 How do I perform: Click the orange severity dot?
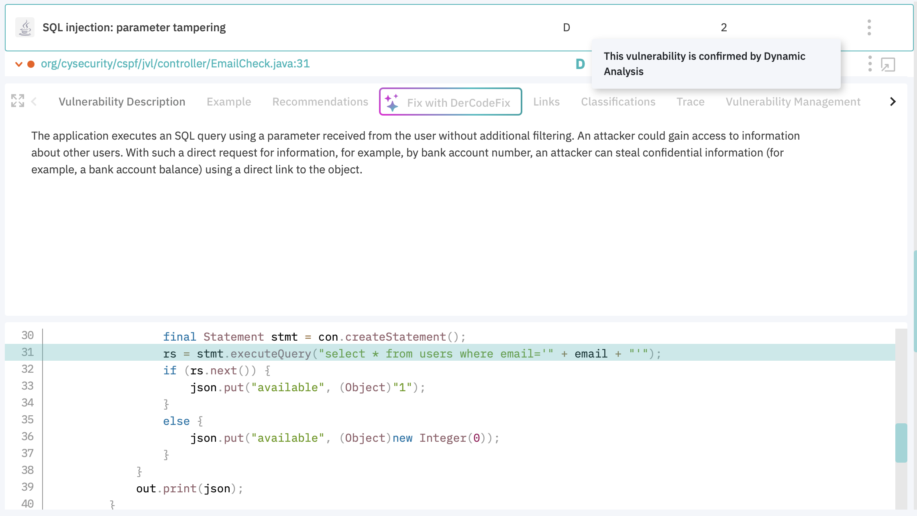(x=31, y=64)
